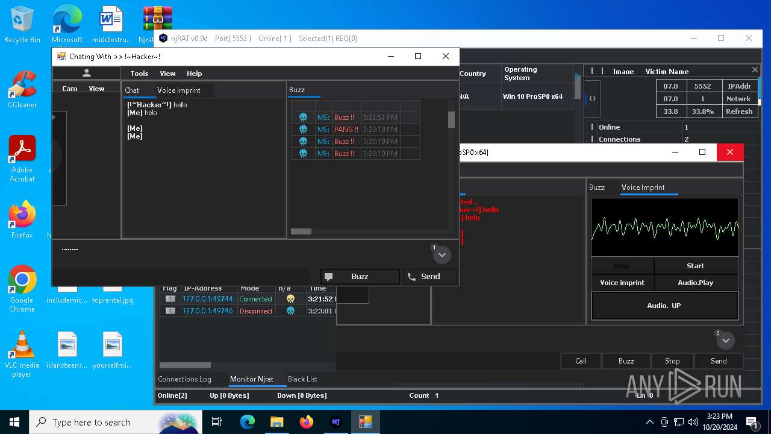Screen dimensions: 771x434
Task: Click the Audio. UP button
Action: pyautogui.click(x=664, y=306)
